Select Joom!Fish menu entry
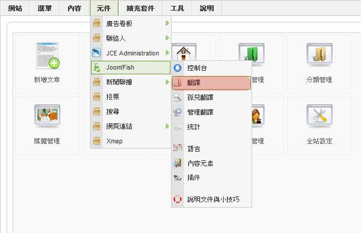The height and width of the screenshot is (233, 361). (x=131, y=67)
